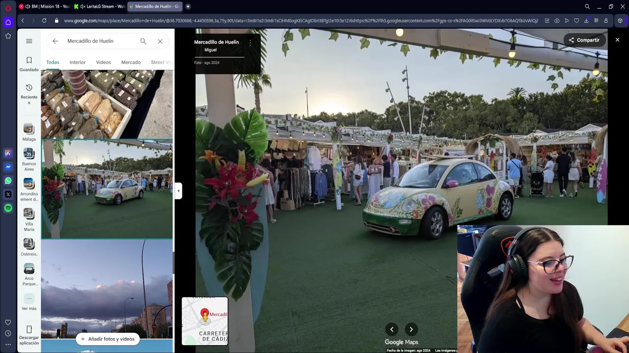This screenshot has height=353, width=629.
Task: Open sidebar three-dot settings
Action: click(8, 345)
